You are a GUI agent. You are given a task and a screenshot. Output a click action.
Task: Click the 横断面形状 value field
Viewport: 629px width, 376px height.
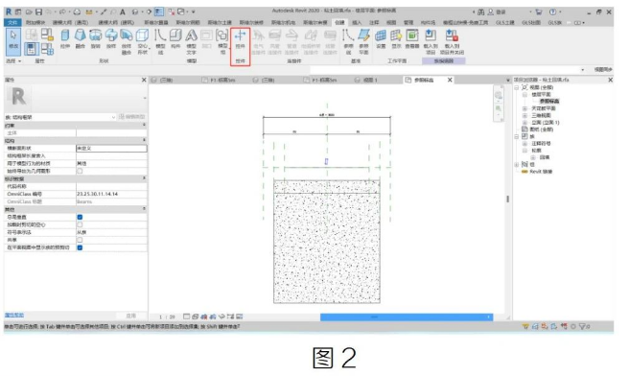click(x=111, y=149)
